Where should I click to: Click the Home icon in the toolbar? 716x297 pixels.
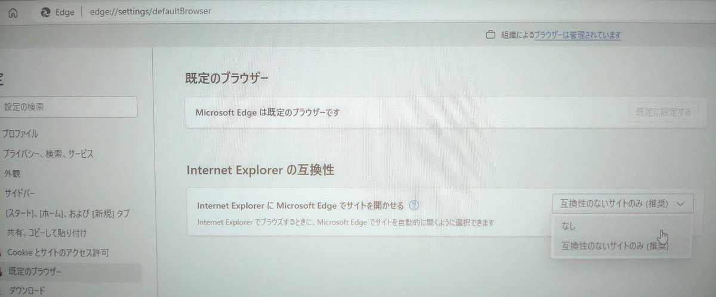13,12
